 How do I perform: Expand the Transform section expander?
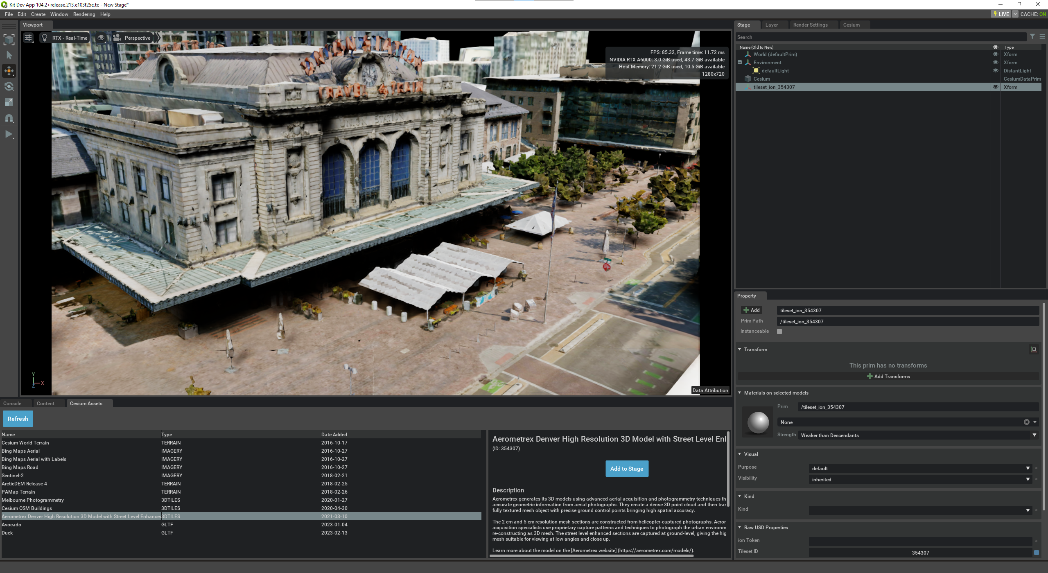click(740, 349)
